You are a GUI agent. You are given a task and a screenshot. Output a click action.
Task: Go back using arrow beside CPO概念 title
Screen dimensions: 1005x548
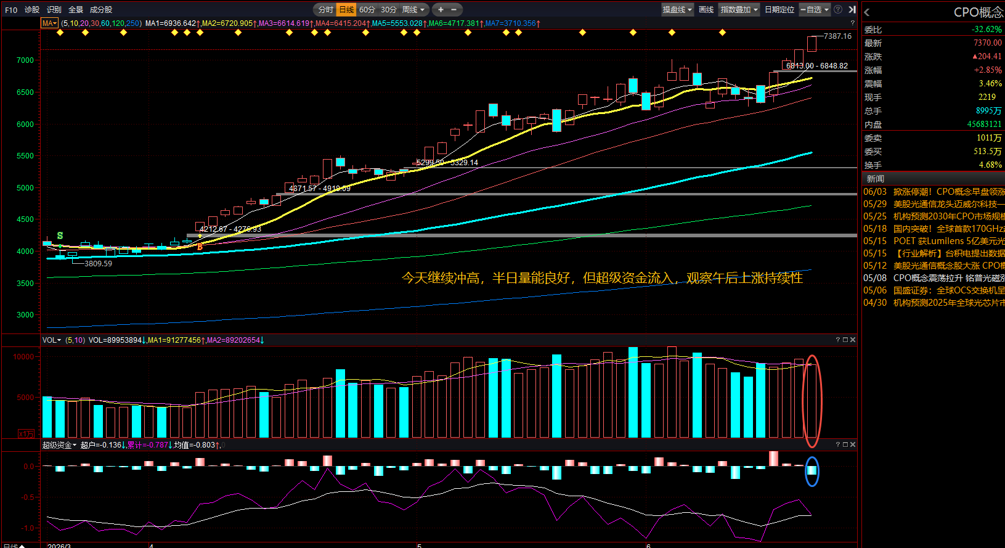pos(867,12)
